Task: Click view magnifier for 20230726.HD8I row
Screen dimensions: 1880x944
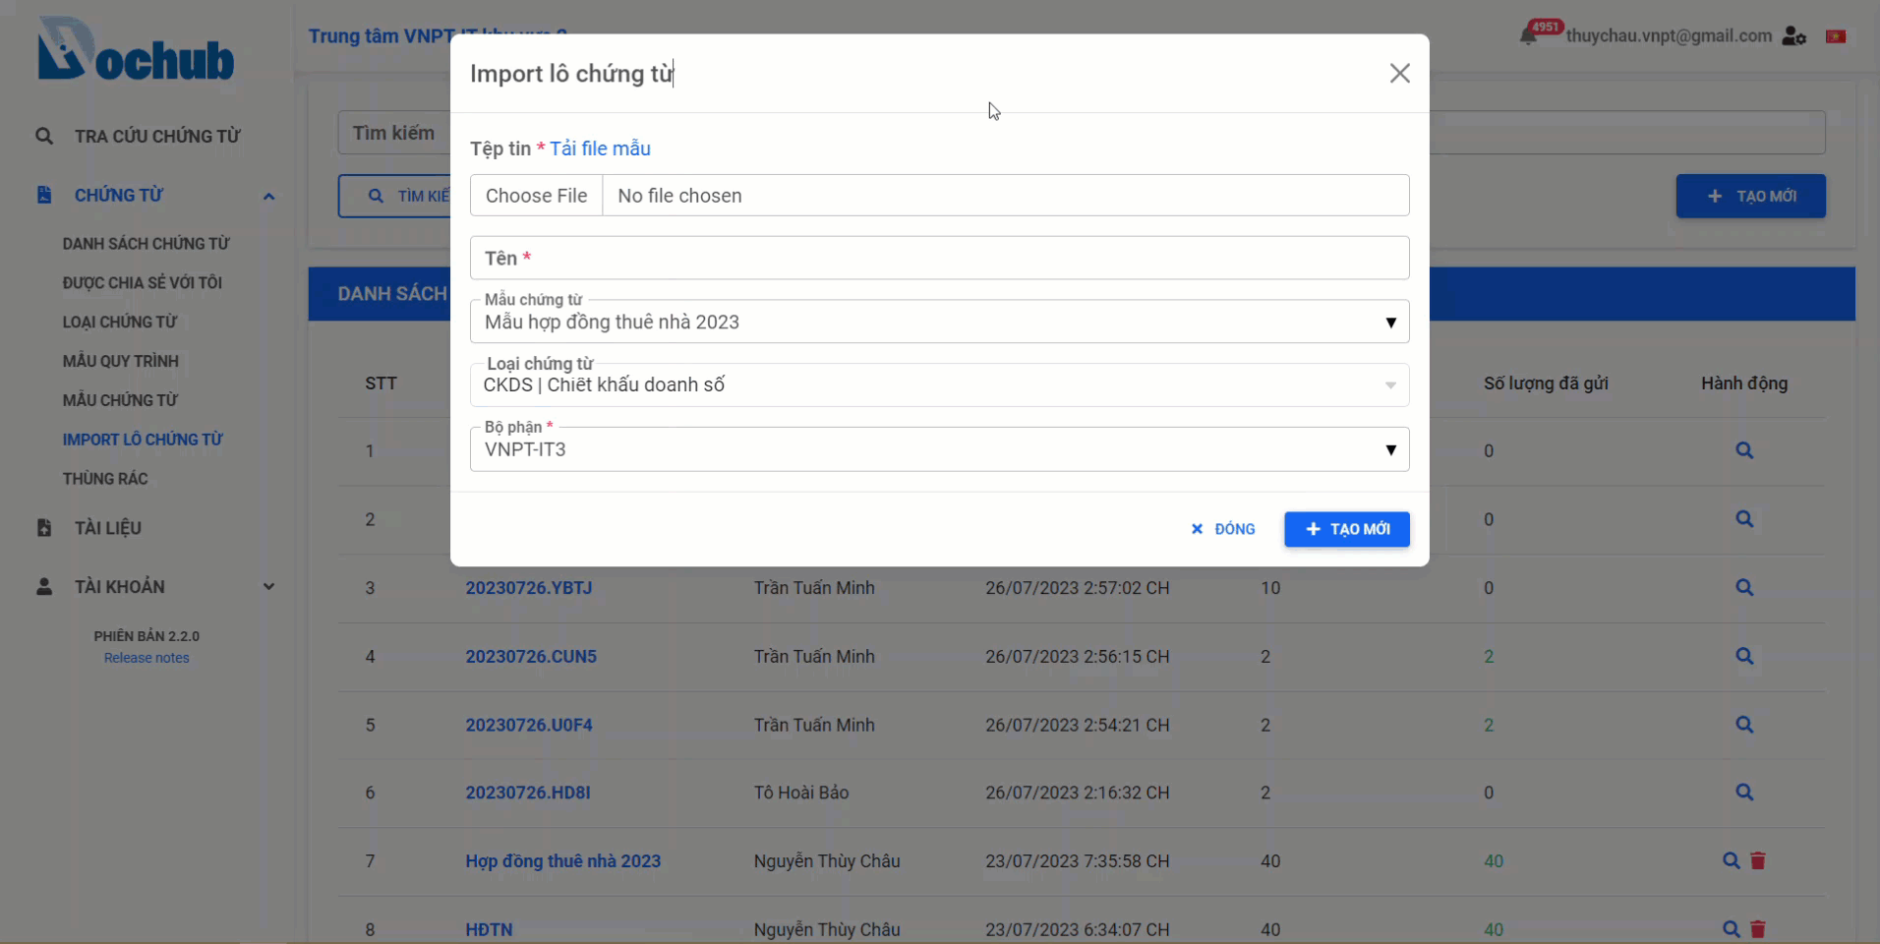Action: point(1744,793)
